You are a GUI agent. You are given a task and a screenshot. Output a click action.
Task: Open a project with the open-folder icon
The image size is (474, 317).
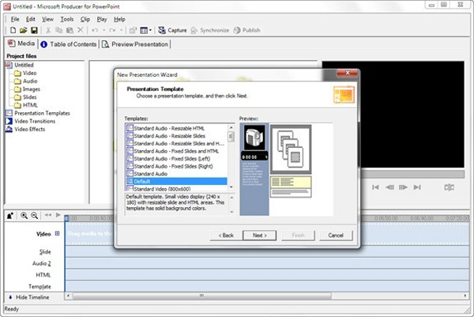(23, 30)
